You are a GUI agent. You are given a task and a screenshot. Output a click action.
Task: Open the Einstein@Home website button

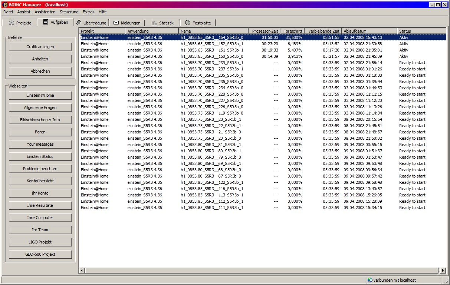click(x=40, y=95)
